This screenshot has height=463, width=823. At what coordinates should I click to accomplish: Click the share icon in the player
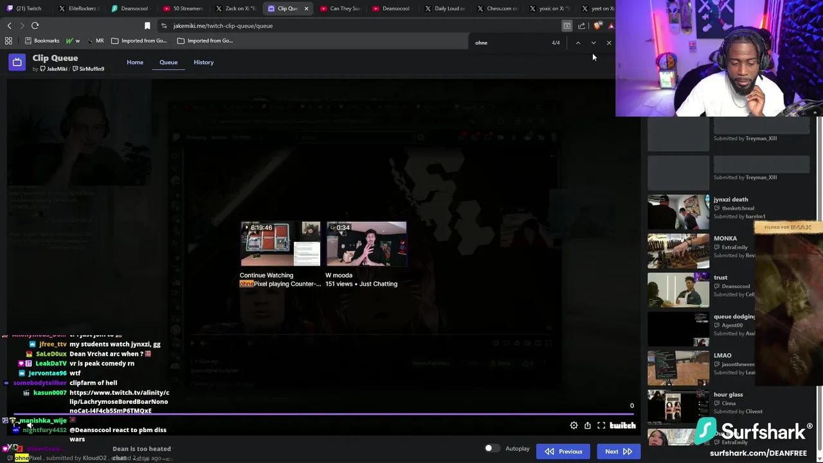point(587,426)
